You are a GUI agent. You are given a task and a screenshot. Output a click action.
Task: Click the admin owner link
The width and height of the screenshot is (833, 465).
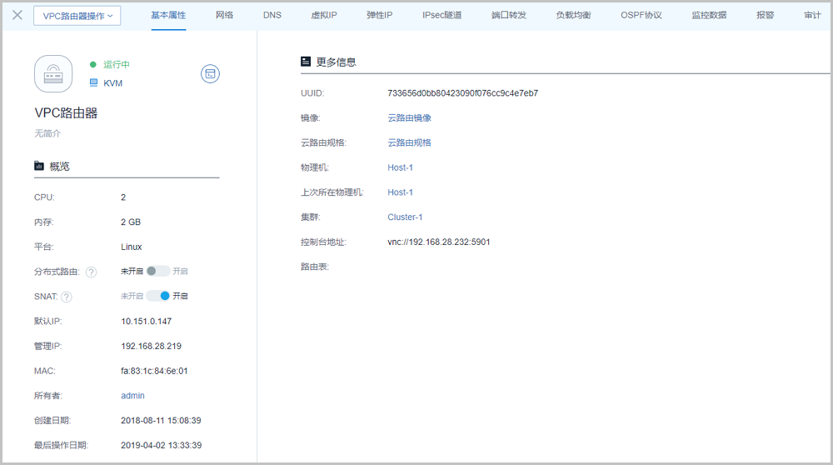tap(132, 396)
